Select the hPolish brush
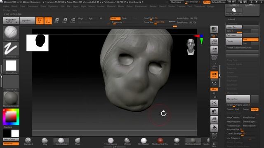The height and width of the screenshot is (148, 264). click(127, 141)
